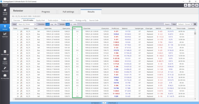This screenshot has width=199, height=104.
Task: Open the Data Main: ES_TS/H4 dropdown
Action: pyautogui.click(x=27, y=24)
